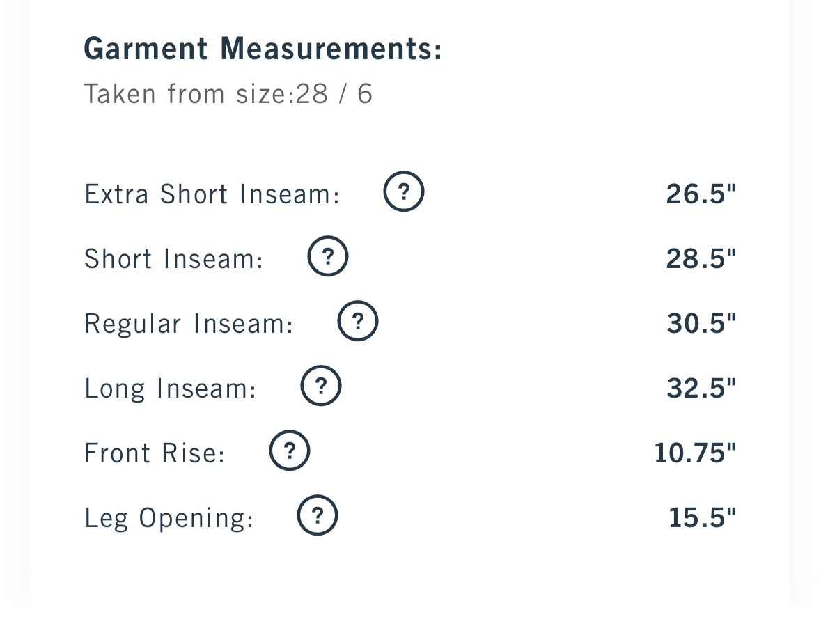Click the 30.5" regular inseam value

[702, 324]
